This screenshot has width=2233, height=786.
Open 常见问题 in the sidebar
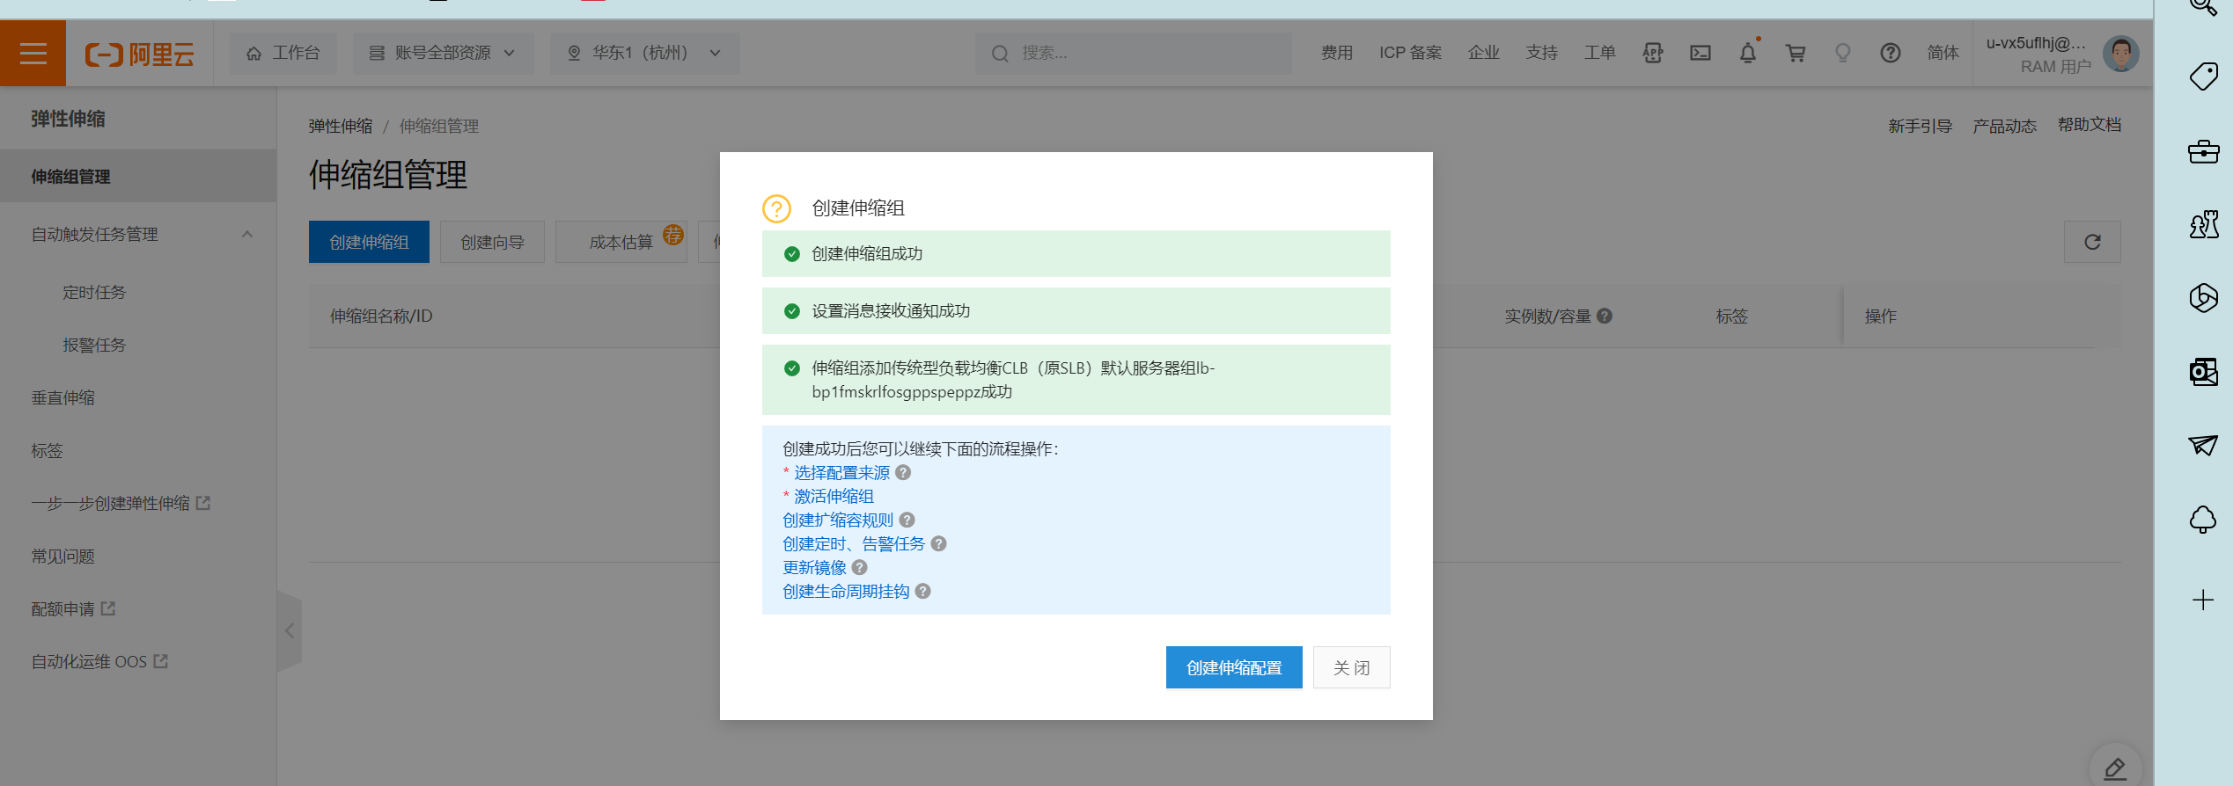[63, 556]
